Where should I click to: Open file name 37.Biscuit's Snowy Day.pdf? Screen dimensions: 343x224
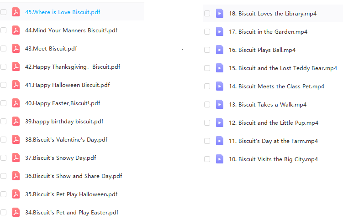click(61, 158)
